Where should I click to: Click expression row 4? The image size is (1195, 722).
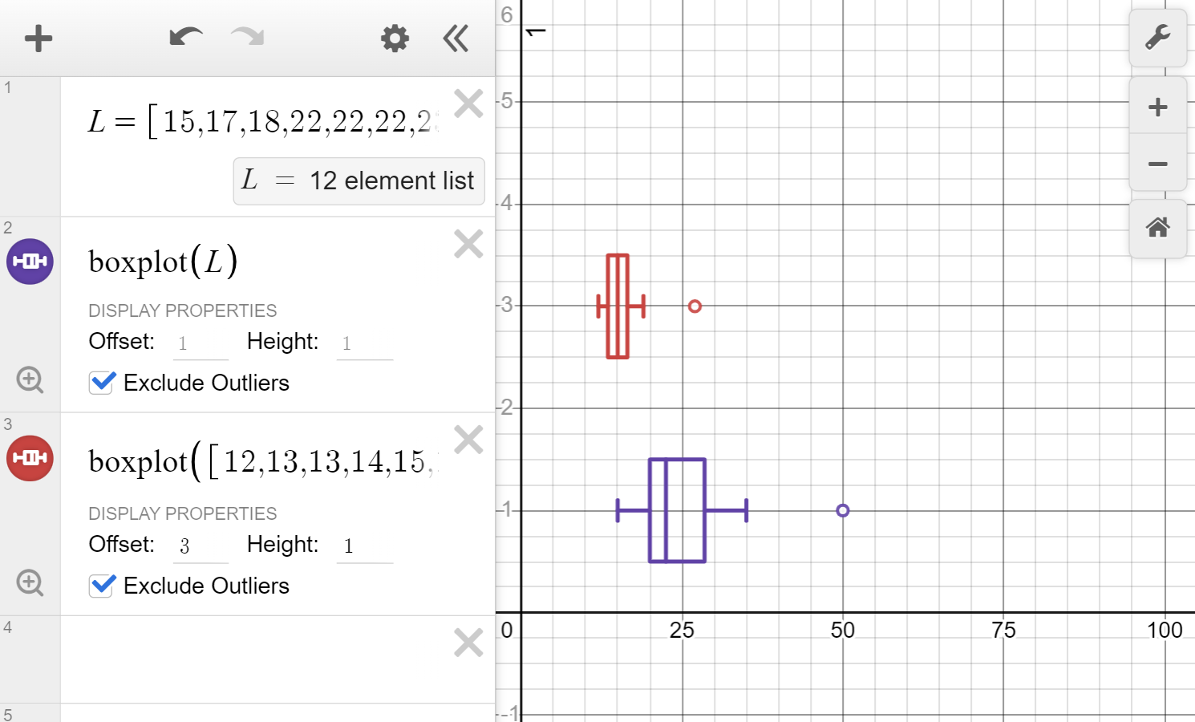241,658
